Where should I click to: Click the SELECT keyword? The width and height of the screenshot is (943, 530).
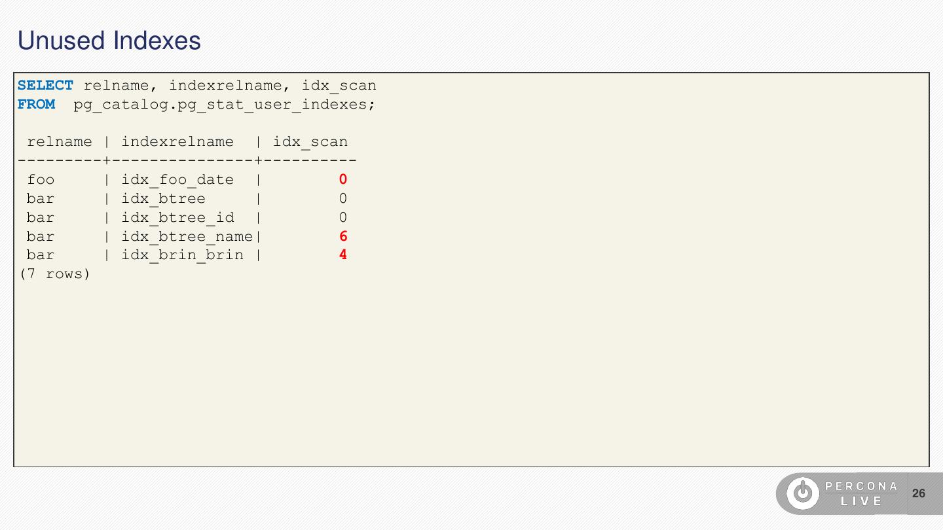[45, 86]
